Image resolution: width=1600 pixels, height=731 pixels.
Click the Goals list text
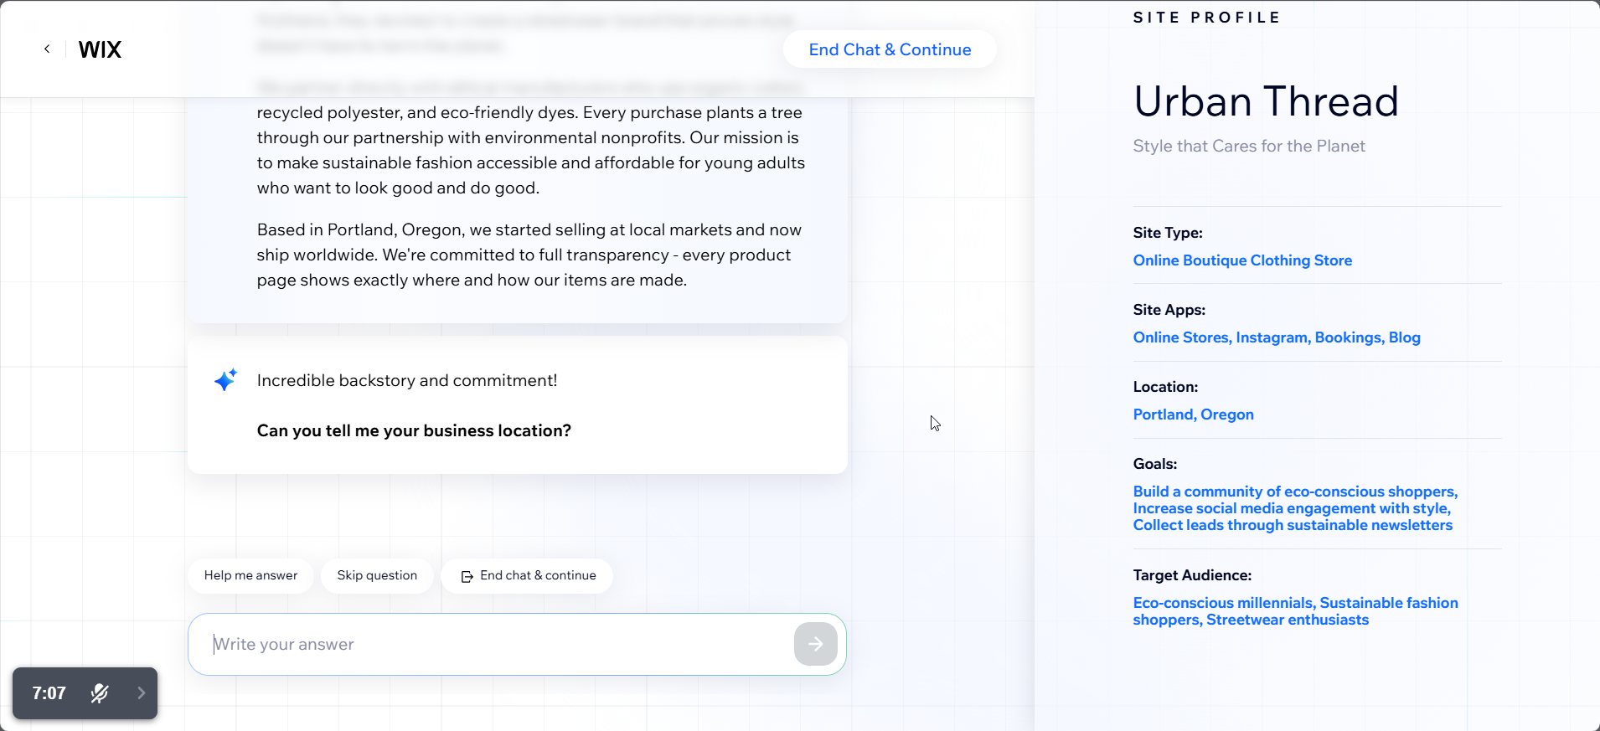coord(1295,508)
